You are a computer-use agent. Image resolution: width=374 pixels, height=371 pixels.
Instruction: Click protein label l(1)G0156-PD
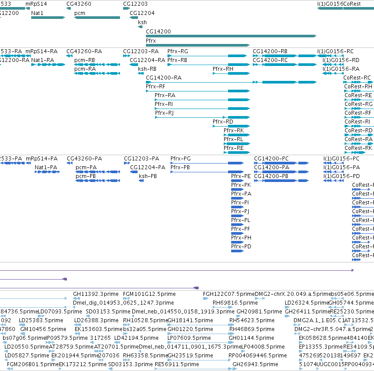point(342,176)
